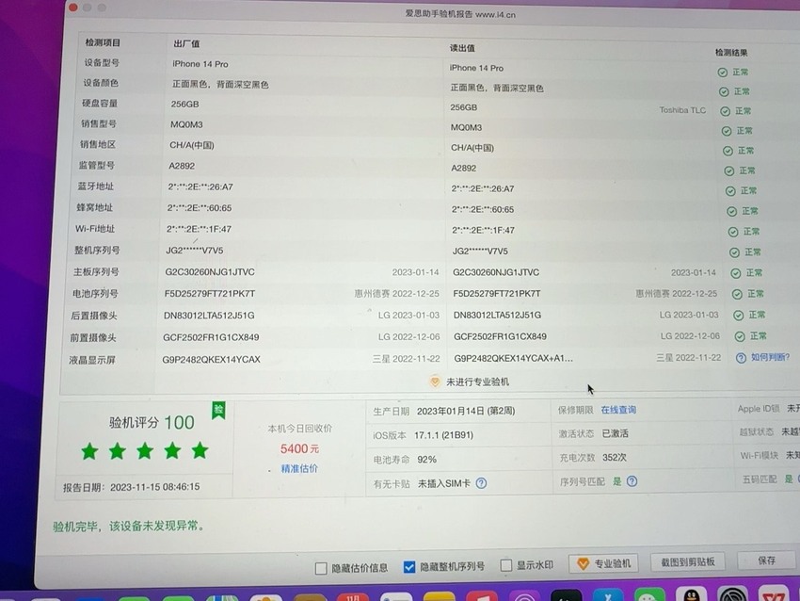The image size is (800, 601).
Task: Uncheck the 隐藏整机序列号 checkbox
Action: (409, 567)
